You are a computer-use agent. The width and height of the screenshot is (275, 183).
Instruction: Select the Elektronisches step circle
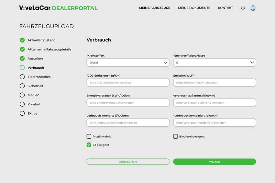[x=22, y=77]
